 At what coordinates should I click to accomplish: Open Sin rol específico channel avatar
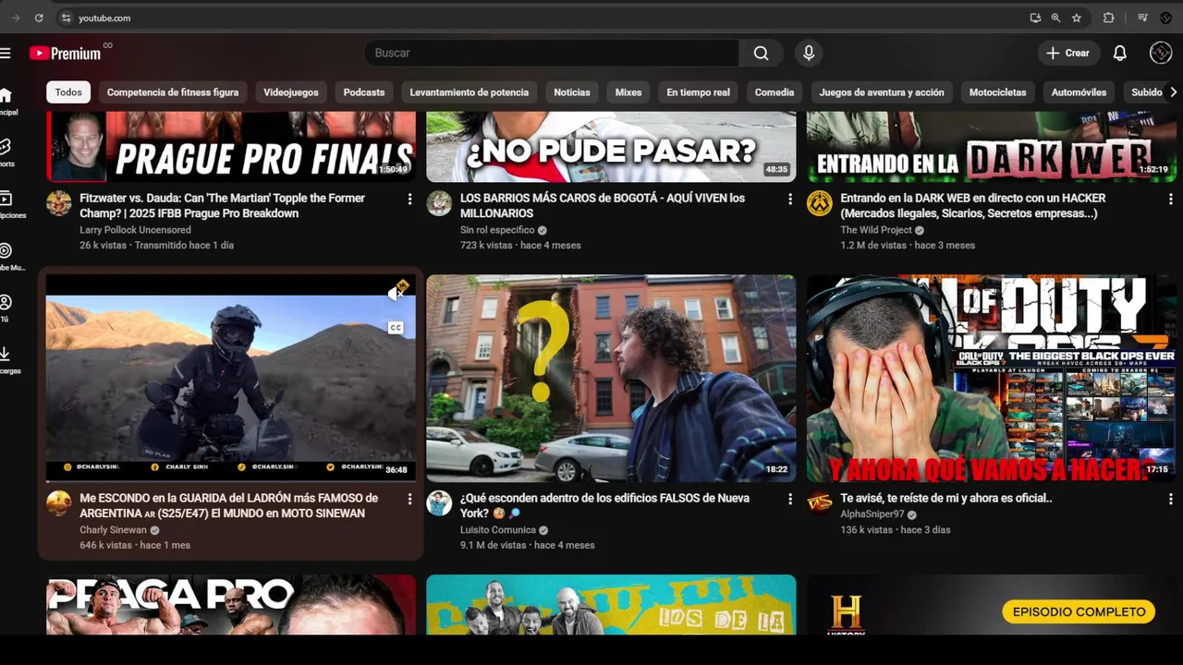439,204
